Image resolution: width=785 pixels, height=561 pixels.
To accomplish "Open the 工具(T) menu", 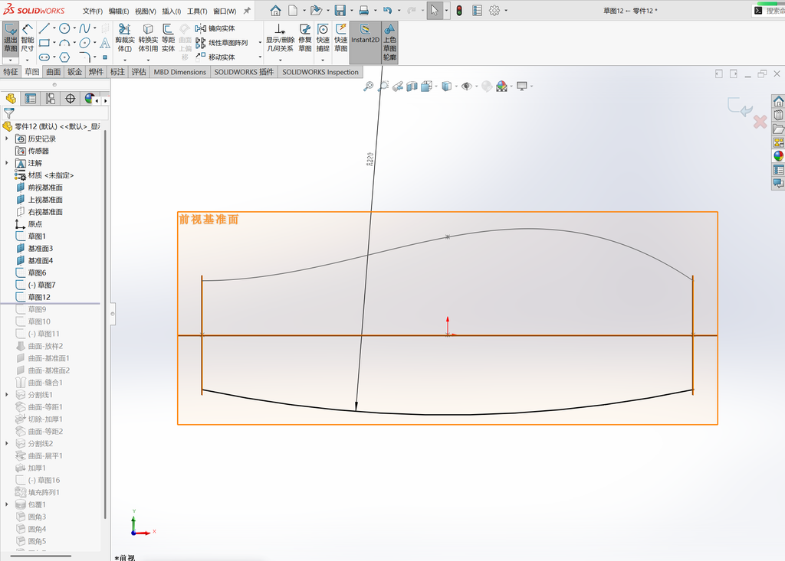I will [197, 11].
